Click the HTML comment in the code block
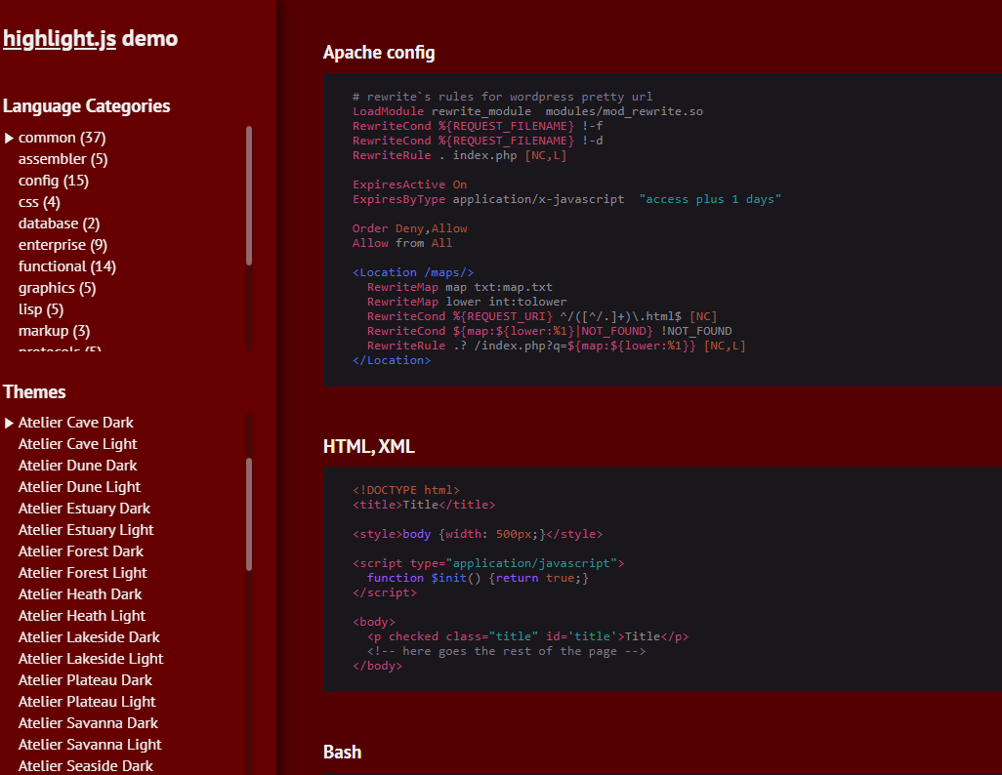The height and width of the screenshot is (775, 1002). click(x=507, y=652)
